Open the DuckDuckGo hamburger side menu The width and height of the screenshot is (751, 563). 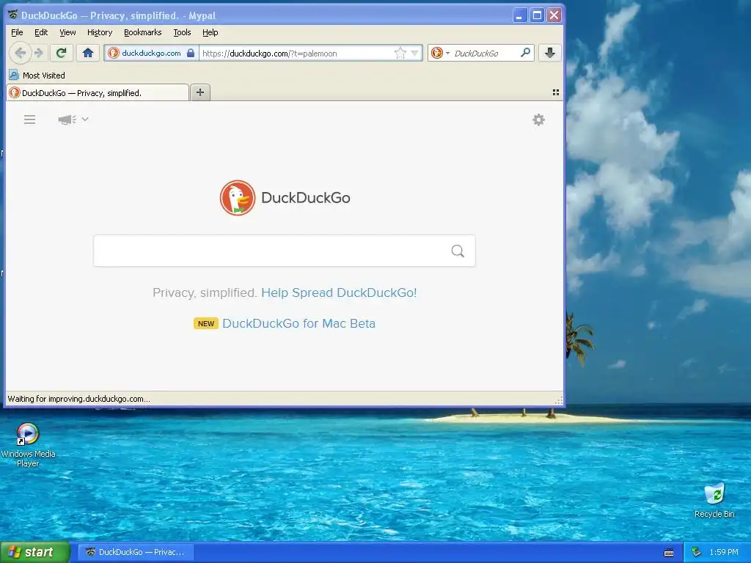tap(29, 119)
